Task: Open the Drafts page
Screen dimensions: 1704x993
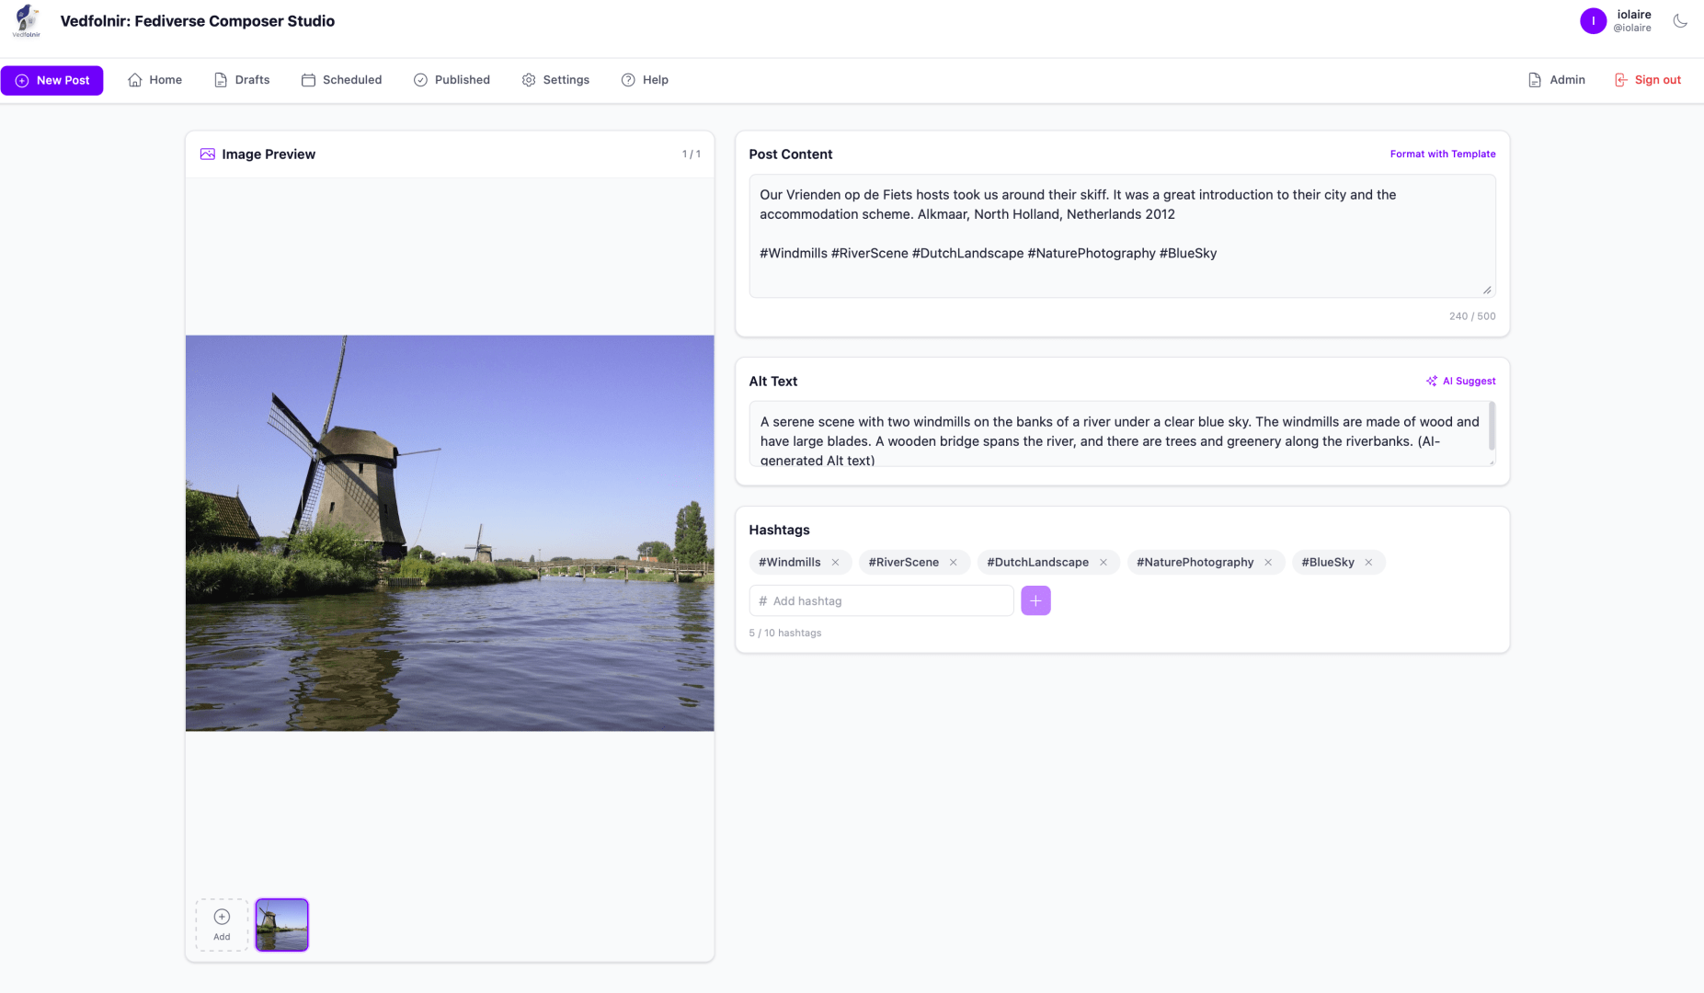Action: click(242, 80)
